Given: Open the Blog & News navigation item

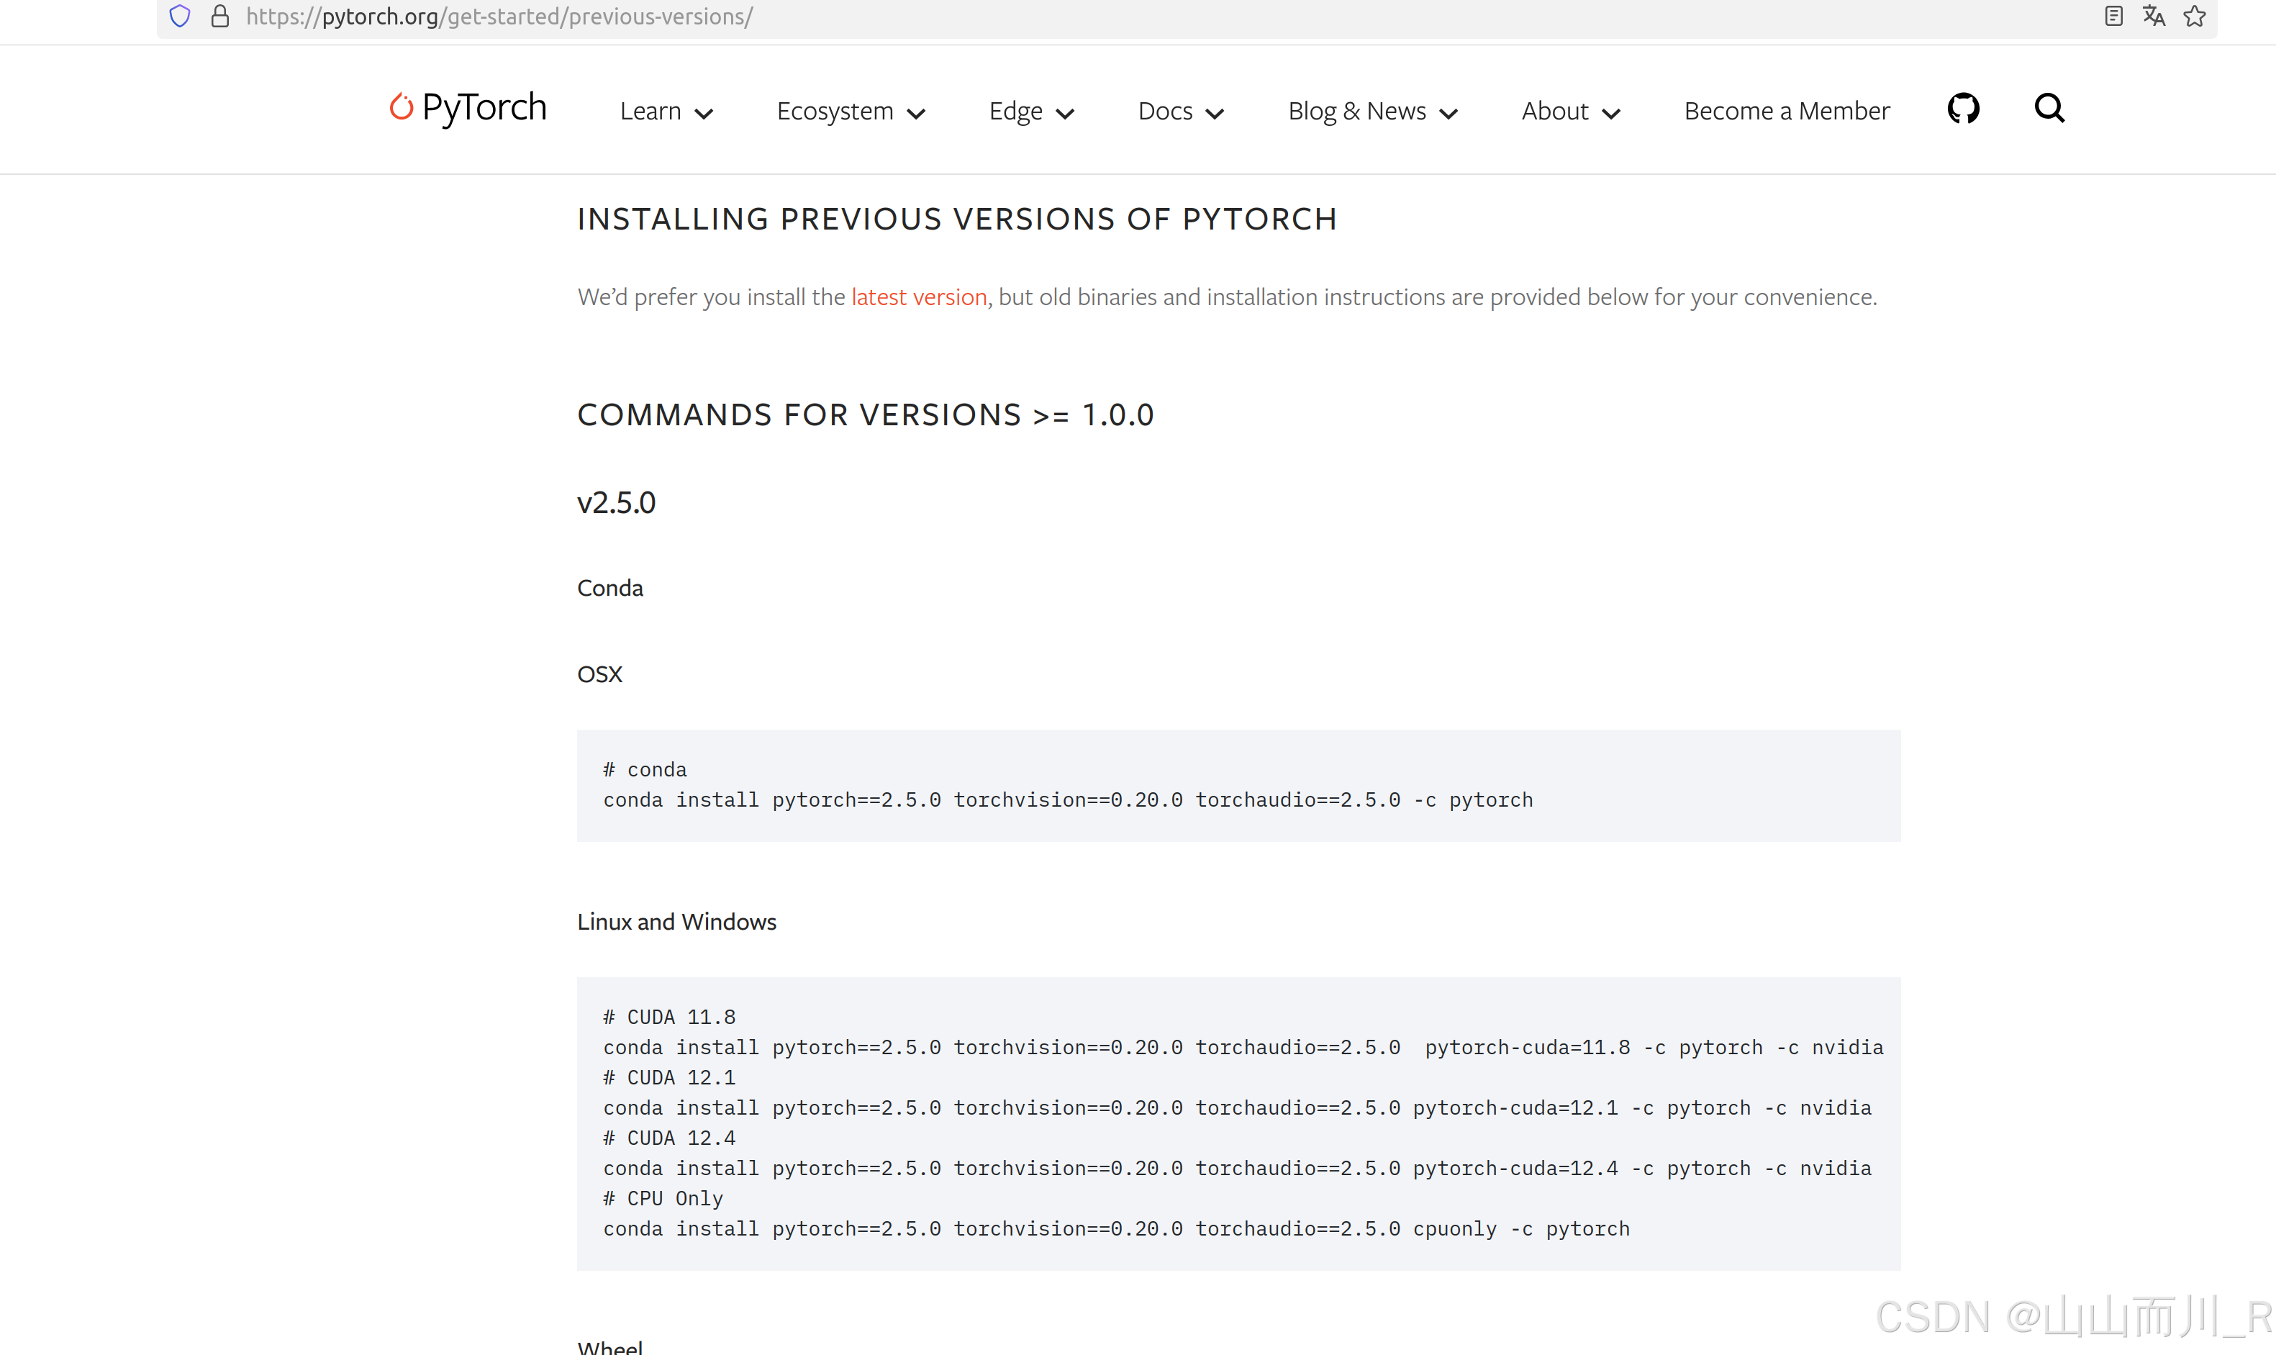Looking at the screenshot, I should click(x=1356, y=111).
